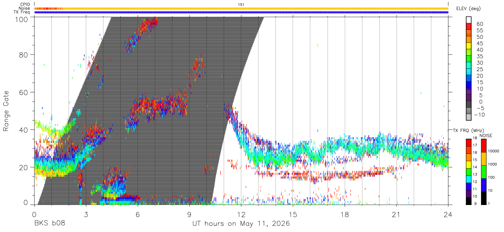The height and width of the screenshot is (232, 504).
Task: Click the 10000 label on NOISE legend
Action: [494, 151]
